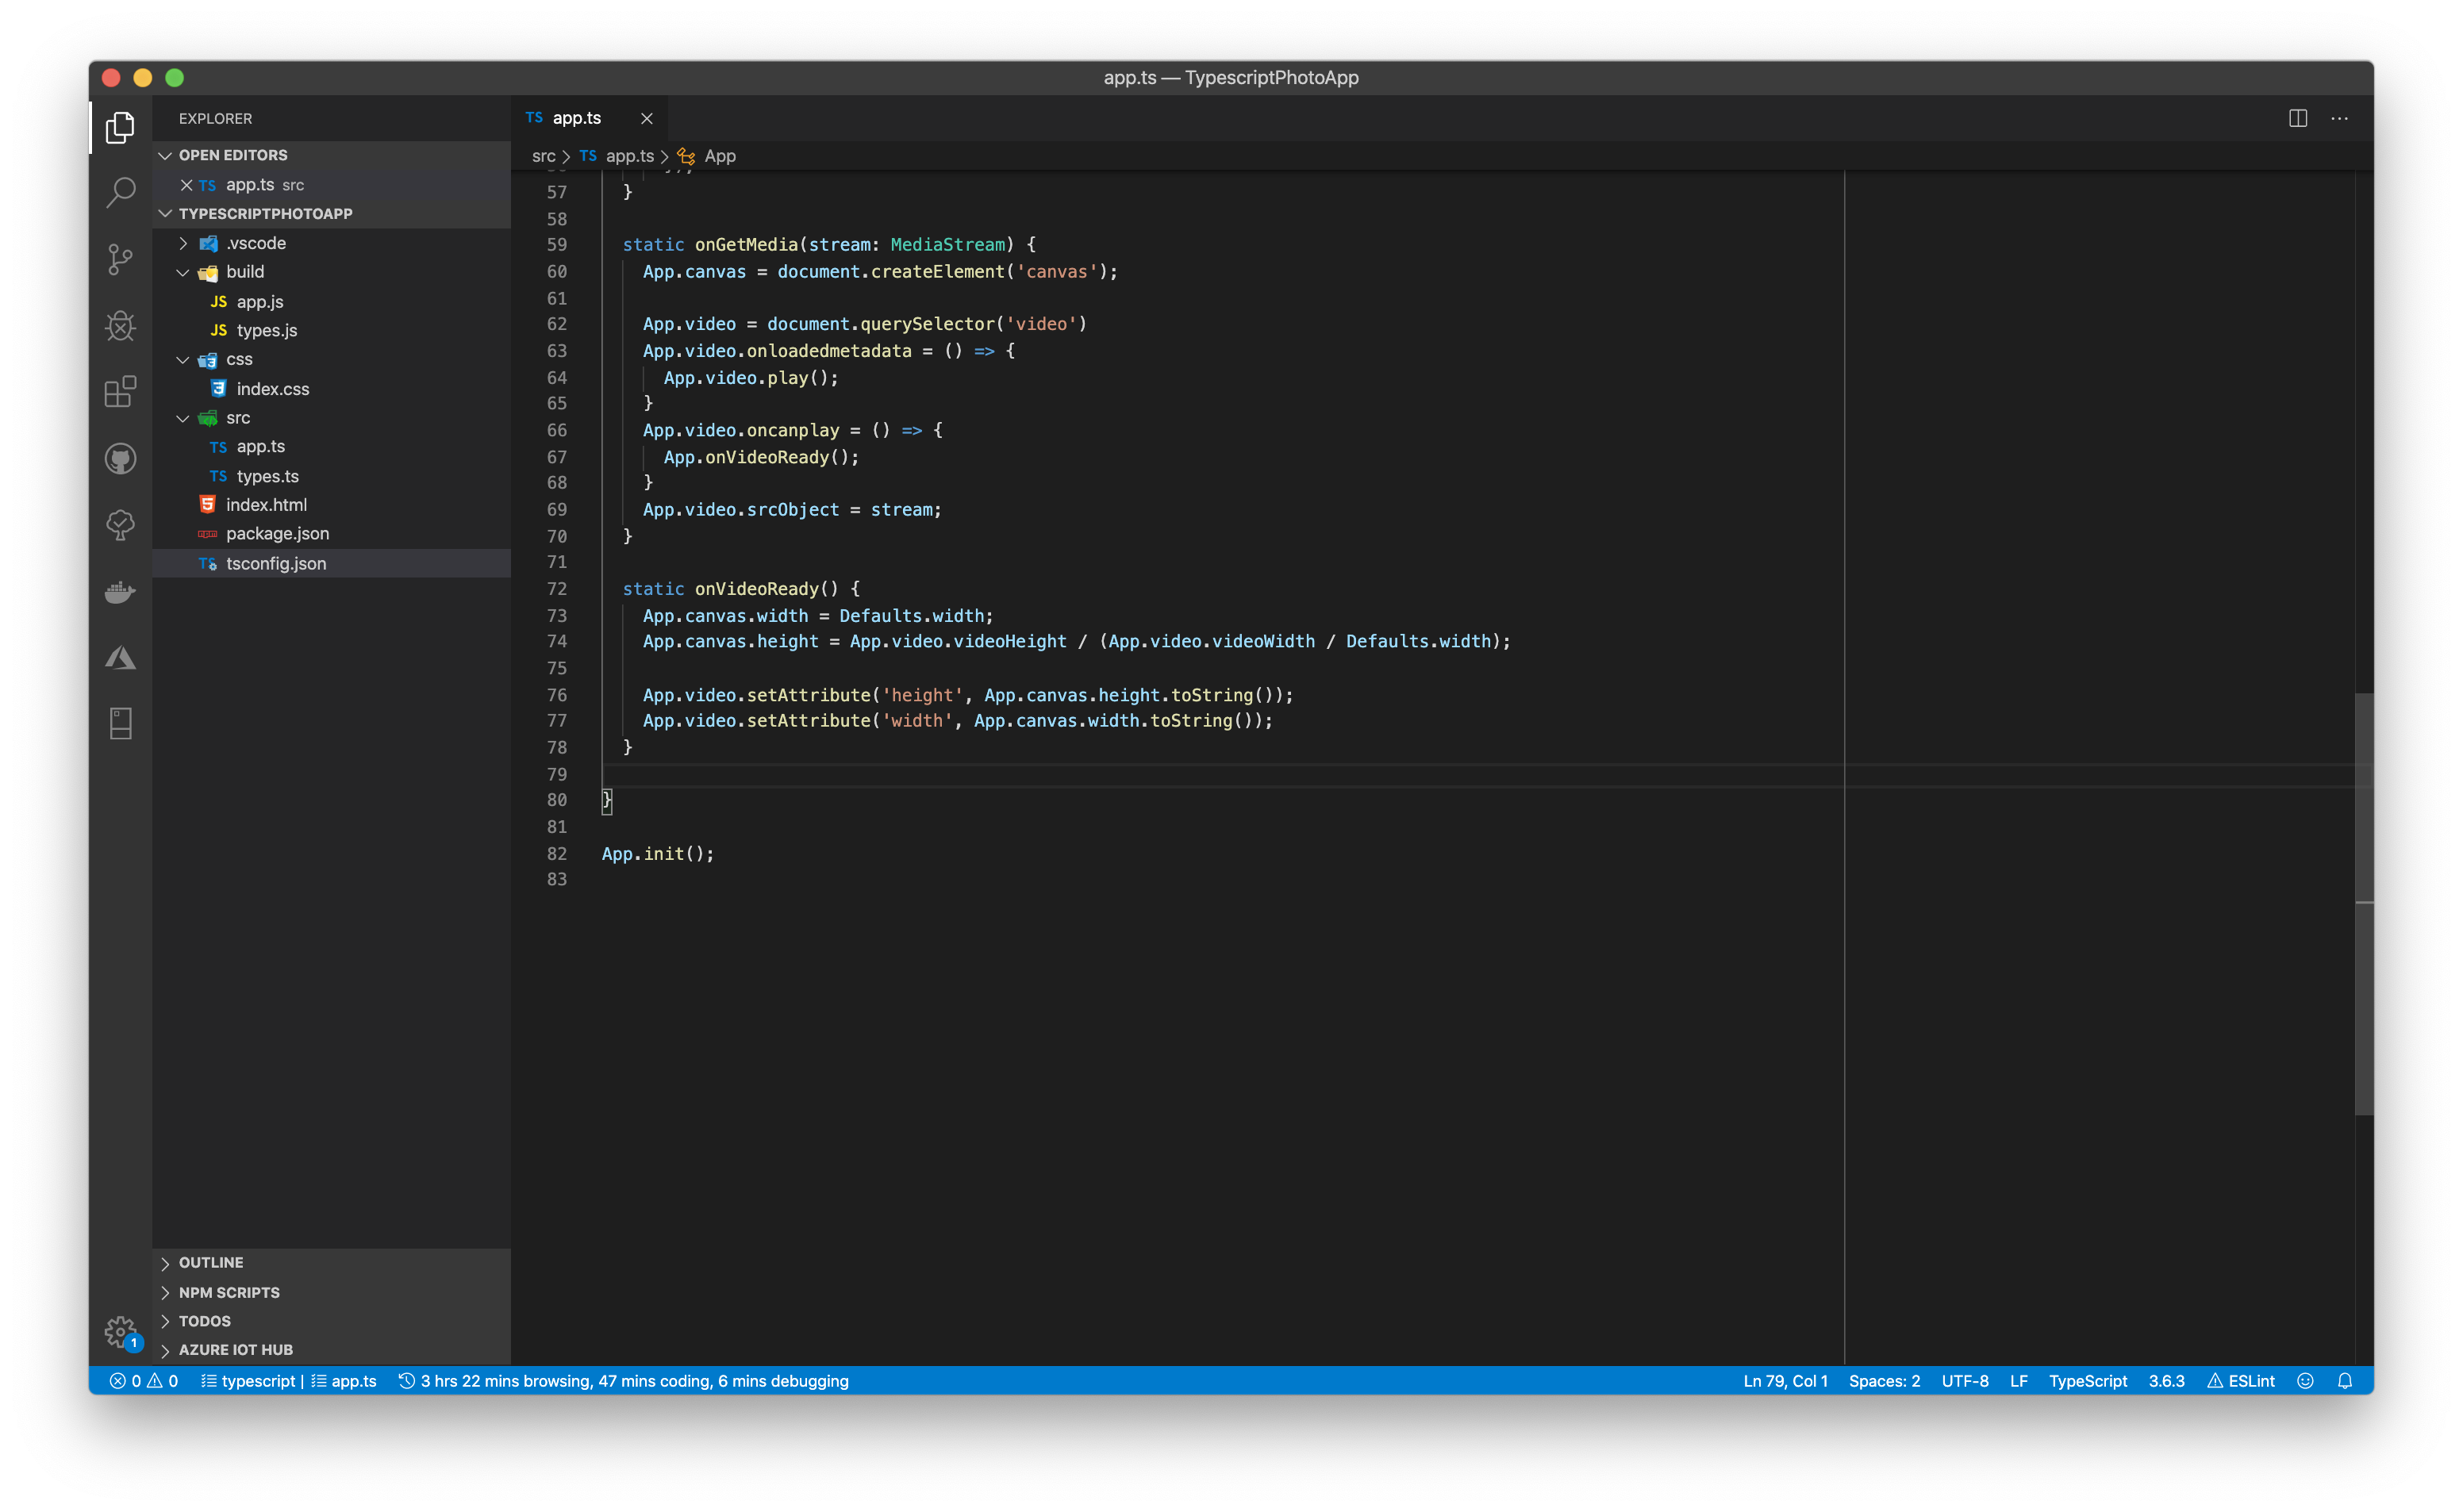Open the Azure view icon
This screenshot has height=1512, width=2463.
(120, 658)
